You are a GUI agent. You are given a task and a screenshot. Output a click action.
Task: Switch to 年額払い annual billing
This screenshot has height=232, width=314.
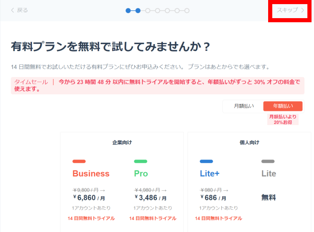283,106
